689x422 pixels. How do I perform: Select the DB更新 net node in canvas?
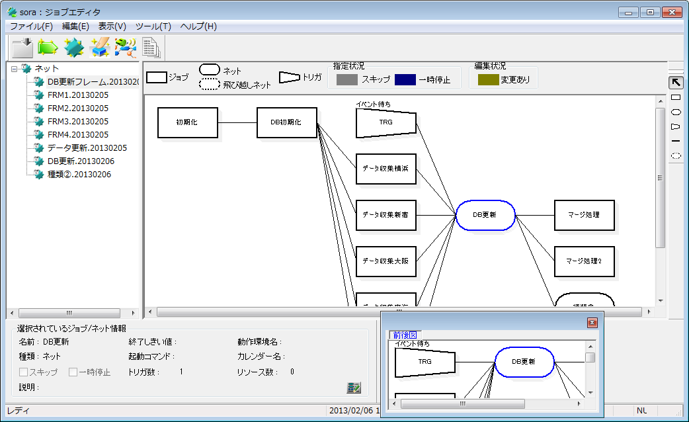[x=485, y=215]
